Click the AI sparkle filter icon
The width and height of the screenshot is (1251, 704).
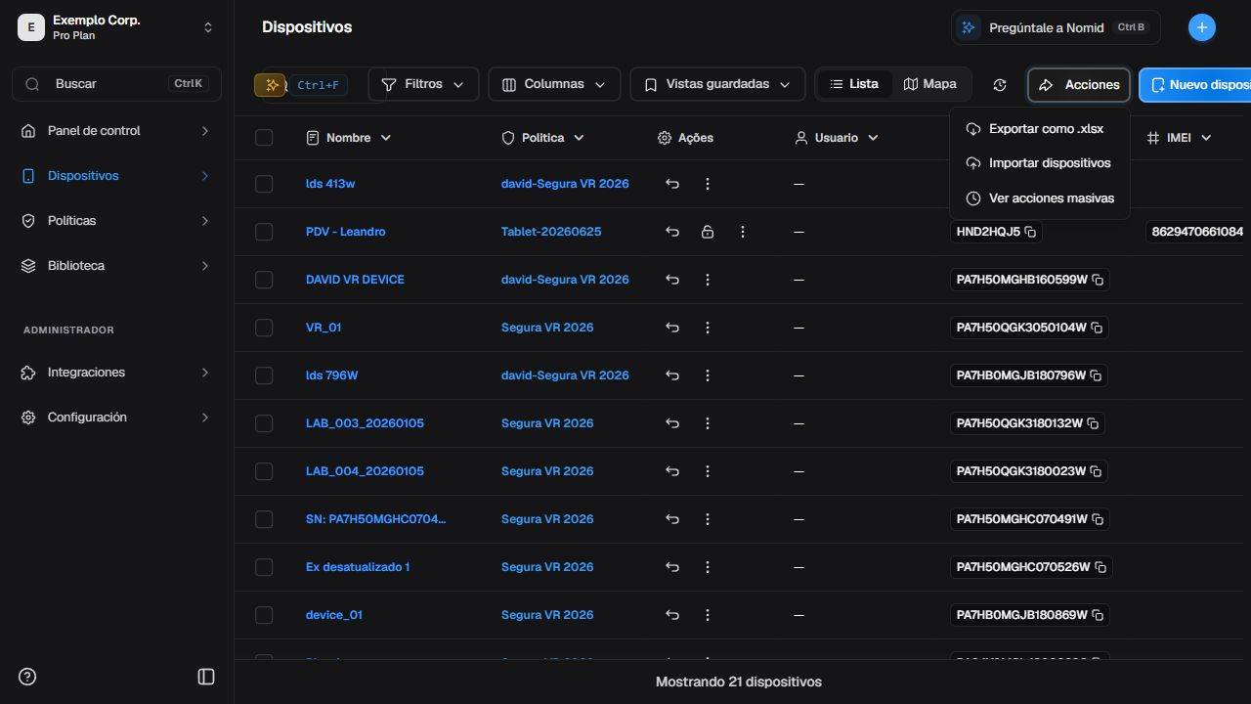click(270, 85)
